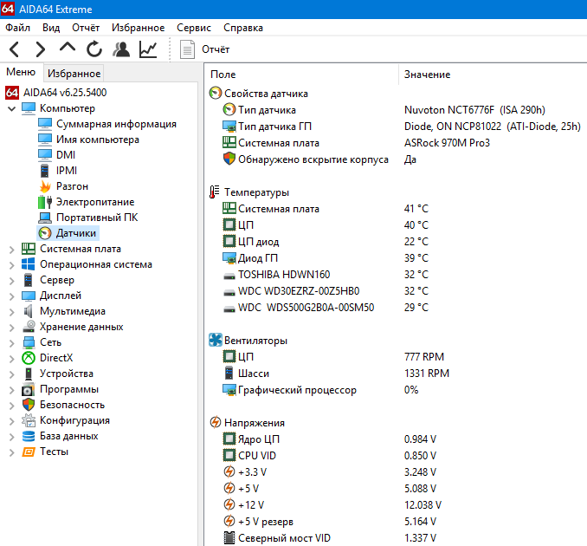Expand the Системная плата tree node
587x546 pixels.
11,250
